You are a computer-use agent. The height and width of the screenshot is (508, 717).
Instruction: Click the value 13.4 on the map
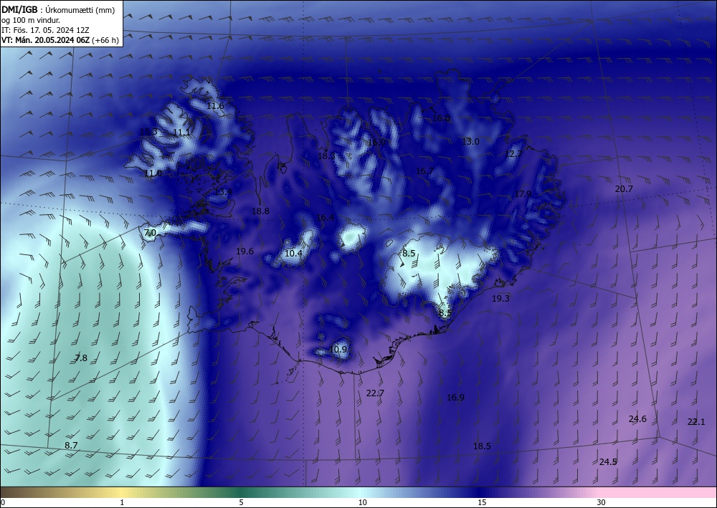click(223, 192)
